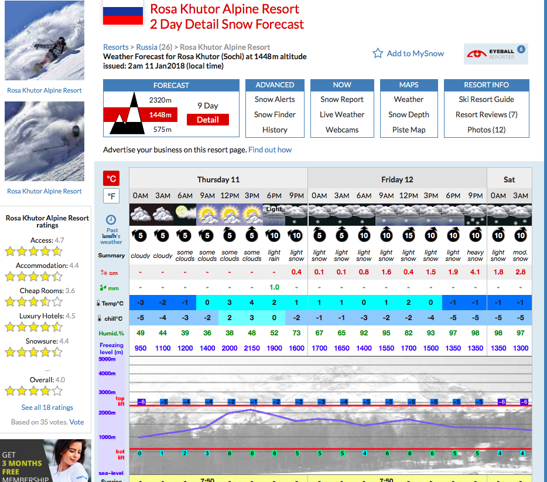Click Saturday 3AM wind speed icon

point(521,235)
